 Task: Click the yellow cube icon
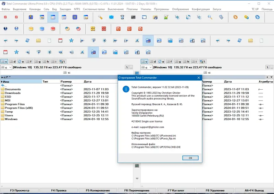(31, 29)
